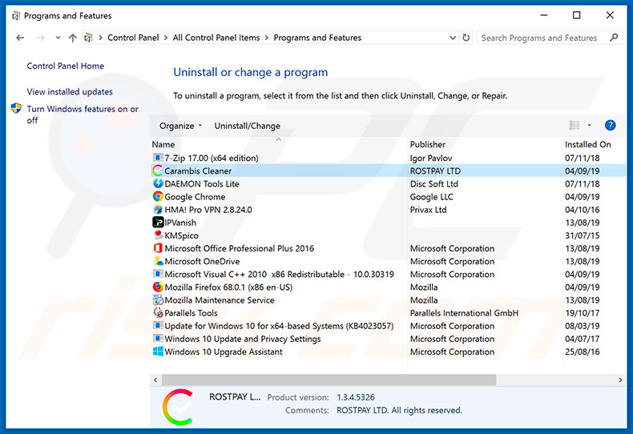Click the Parallels Tools icon

(158, 312)
